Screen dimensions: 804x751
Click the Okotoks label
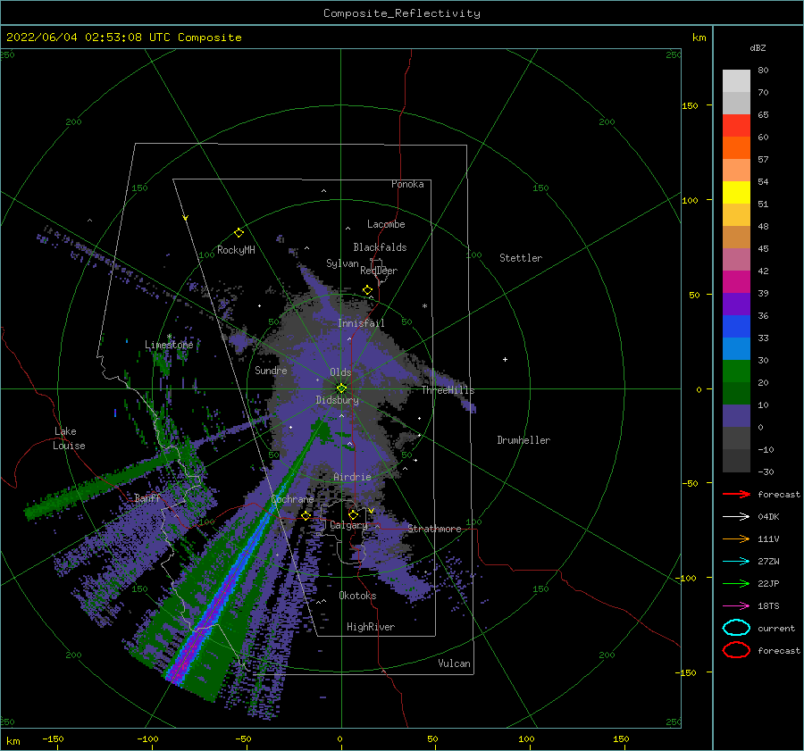pyautogui.click(x=357, y=596)
